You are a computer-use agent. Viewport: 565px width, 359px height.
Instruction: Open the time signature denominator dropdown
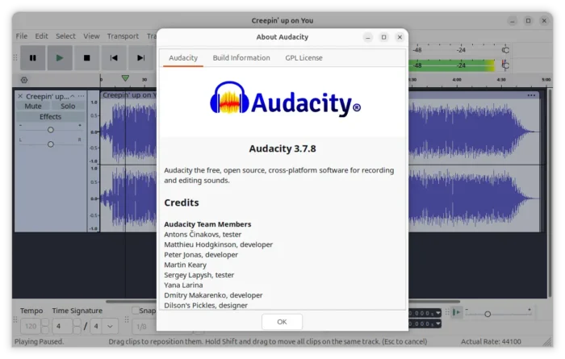(x=111, y=326)
